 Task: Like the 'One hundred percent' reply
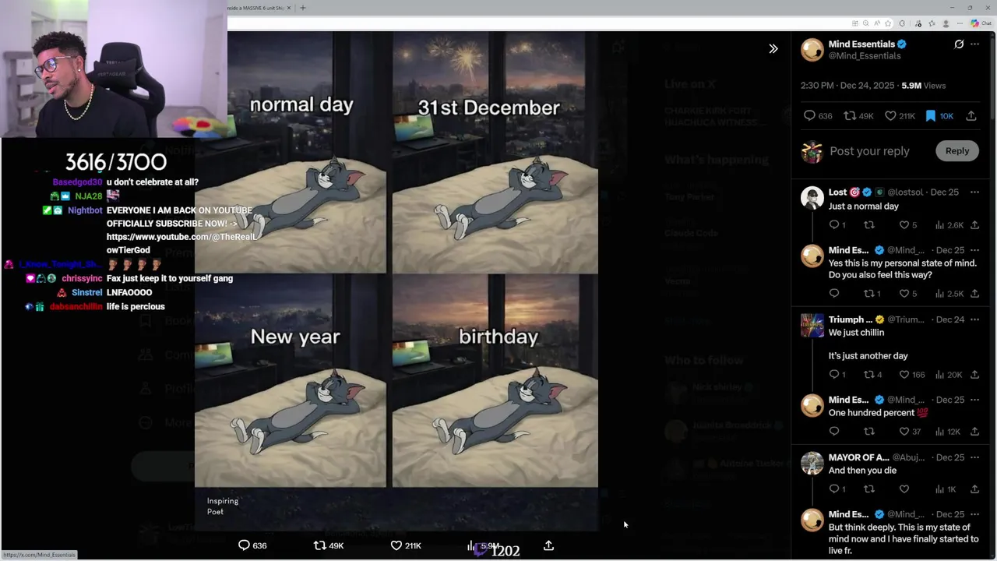[x=910, y=432]
